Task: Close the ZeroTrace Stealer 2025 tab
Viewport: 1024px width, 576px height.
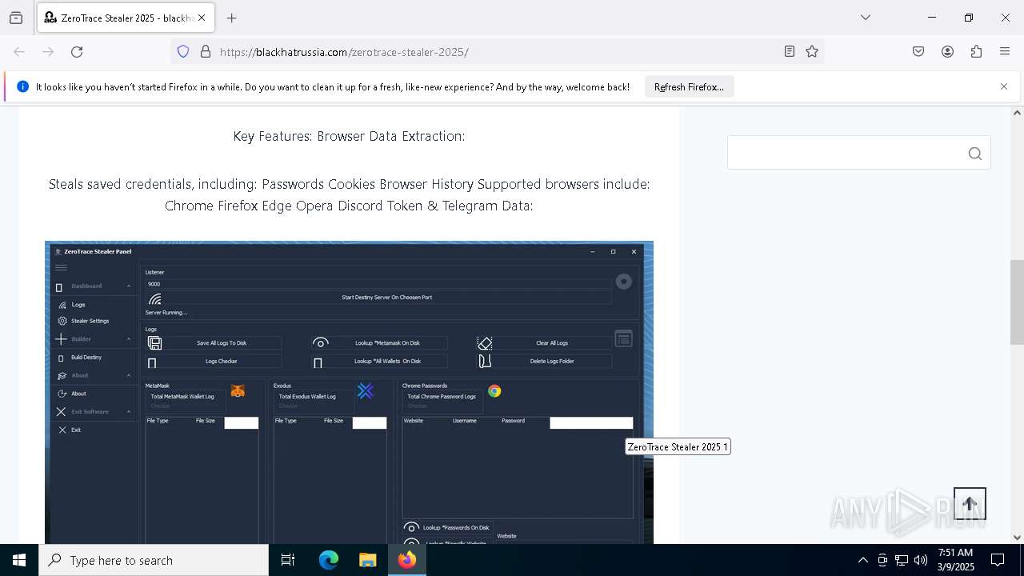Action: click(202, 18)
